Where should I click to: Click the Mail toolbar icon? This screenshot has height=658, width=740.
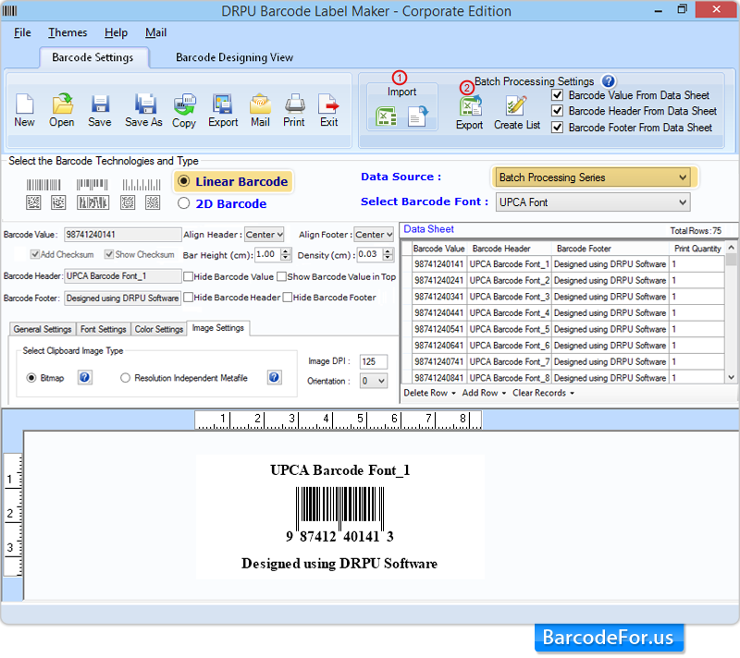click(260, 104)
